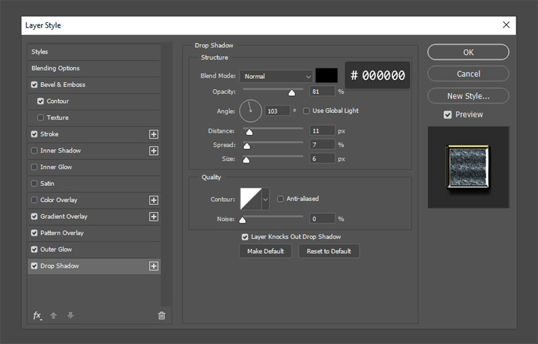
Task: Uncheck the Stroke effect checkbox
Action: (x=34, y=134)
